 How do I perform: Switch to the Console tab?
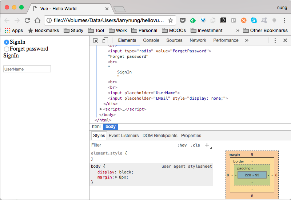coord(151,40)
